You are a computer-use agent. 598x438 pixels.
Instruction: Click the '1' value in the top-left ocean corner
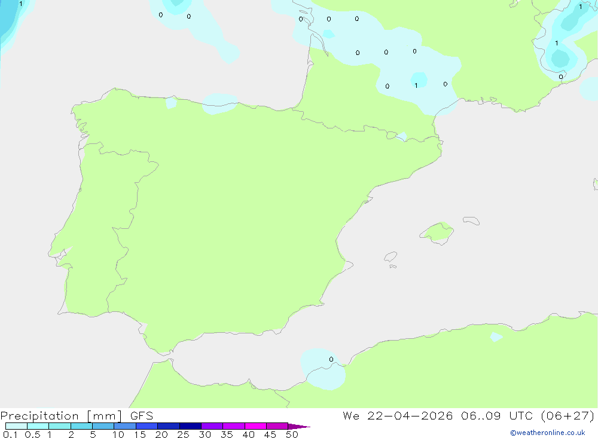[x=20, y=4]
